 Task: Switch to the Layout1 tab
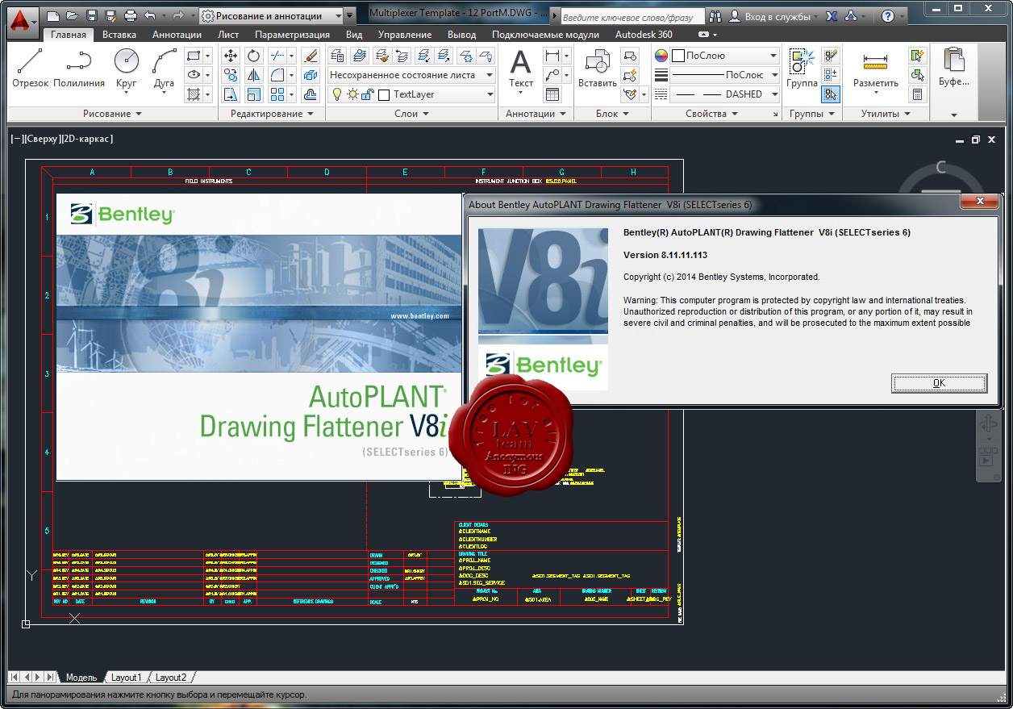127,678
